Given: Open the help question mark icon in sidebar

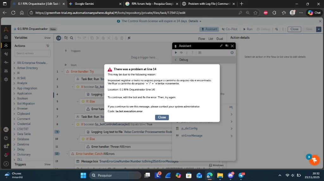Looking at the screenshot, I should click(6, 138).
